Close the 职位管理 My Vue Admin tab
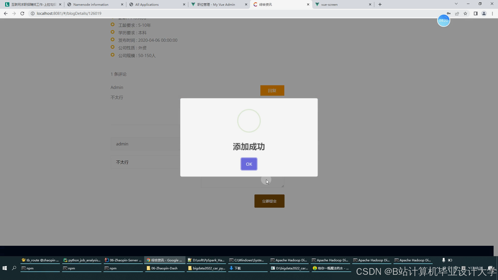This screenshot has width=498, height=280. [246, 4]
